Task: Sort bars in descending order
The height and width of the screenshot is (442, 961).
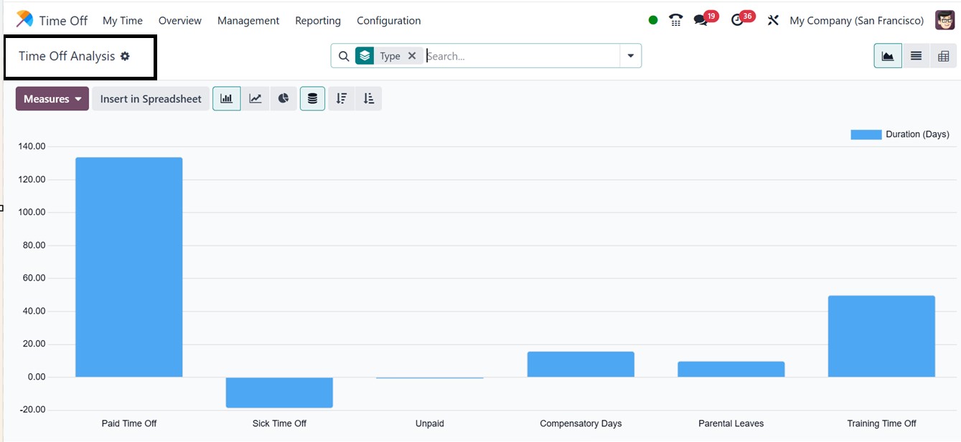Action: pos(341,99)
